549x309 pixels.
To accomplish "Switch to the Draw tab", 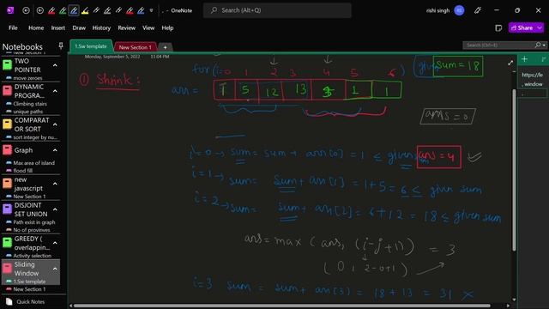I will pyautogui.click(x=79, y=28).
